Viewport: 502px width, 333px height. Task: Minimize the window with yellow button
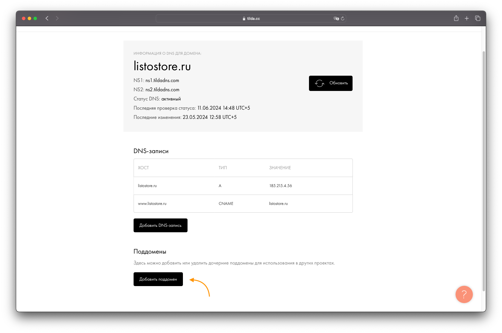tap(29, 18)
